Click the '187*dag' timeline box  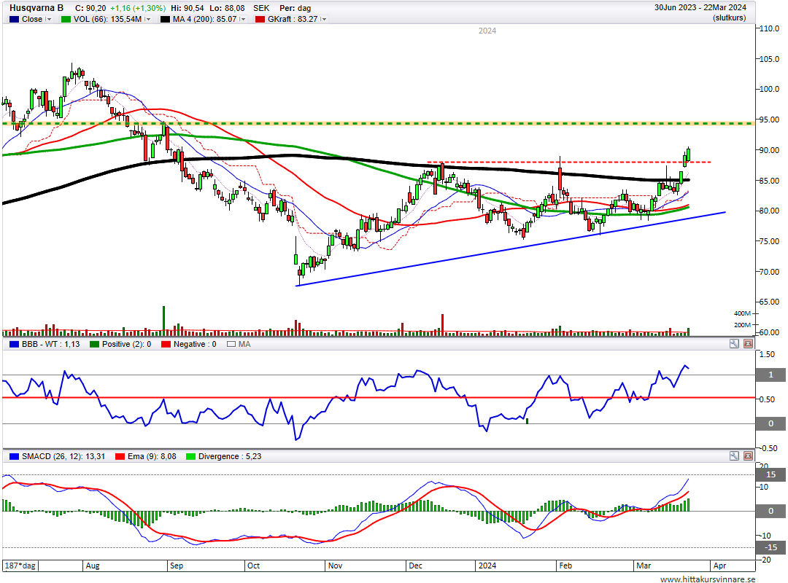[x=20, y=566]
